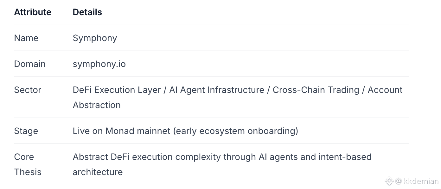The width and height of the screenshot is (441, 189).
Task: Click the kkdemian username watermark
Action: (x=421, y=181)
